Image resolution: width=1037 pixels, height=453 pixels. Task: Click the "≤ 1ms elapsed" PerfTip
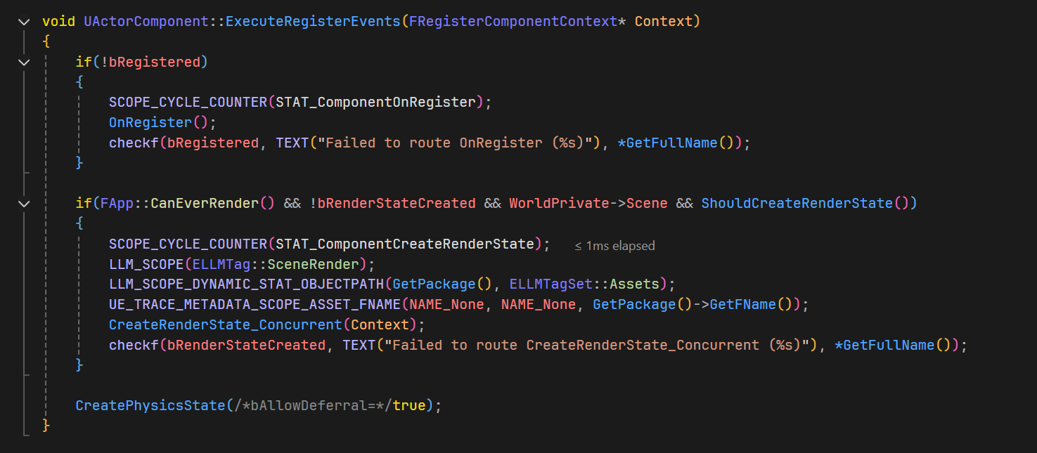(x=614, y=246)
